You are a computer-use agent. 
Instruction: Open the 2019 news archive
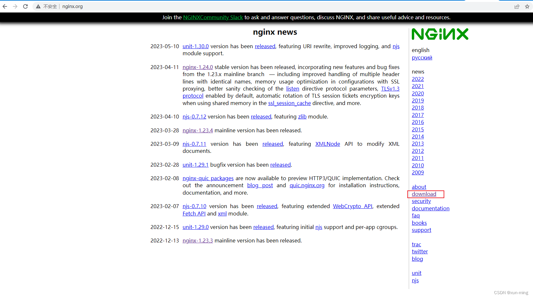pos(418,101)
